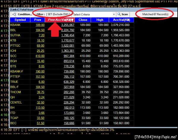This screenshot has height=140, width=178.
Task: Click QH High value 3.240
Action: pos(104,97)
